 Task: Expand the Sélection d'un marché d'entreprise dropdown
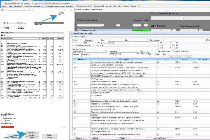[183, 18]
